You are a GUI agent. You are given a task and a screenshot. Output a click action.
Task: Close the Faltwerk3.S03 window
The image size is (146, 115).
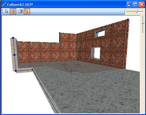pyautogui.click(x=142, y=4)
